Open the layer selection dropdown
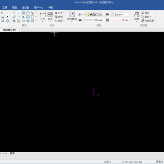 (104, 15)
